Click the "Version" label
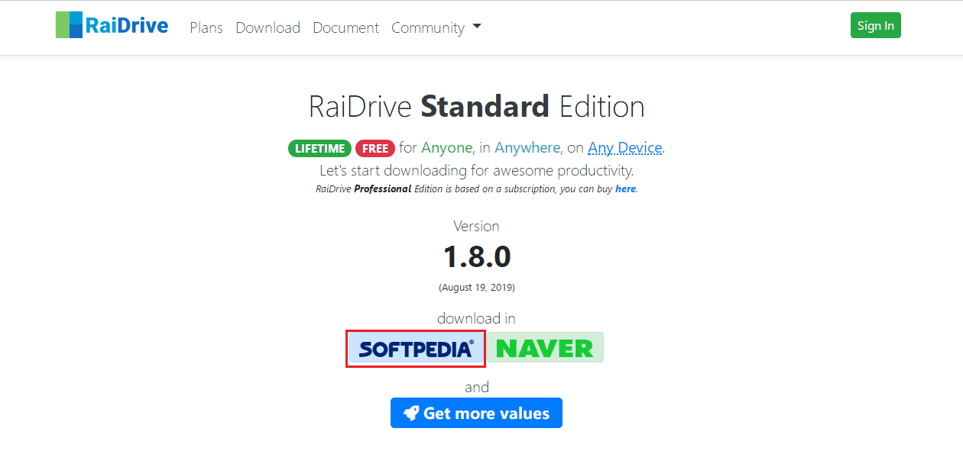This screenshot has width=963, height=467. [477, 226]
